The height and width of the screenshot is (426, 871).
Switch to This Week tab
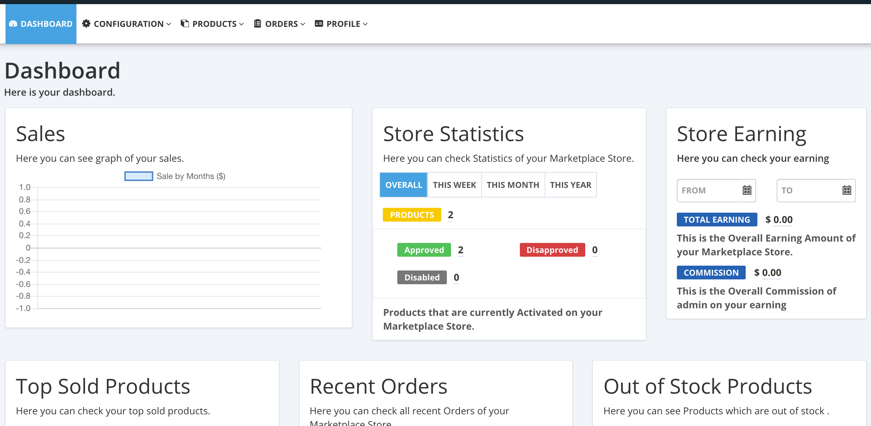454,185
